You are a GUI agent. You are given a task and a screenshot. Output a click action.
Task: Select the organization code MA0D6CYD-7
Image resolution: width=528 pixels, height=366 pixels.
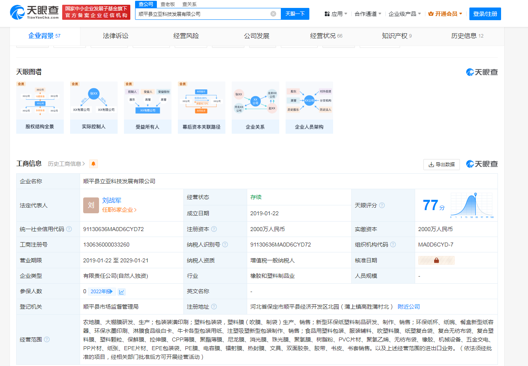[436, 245]
